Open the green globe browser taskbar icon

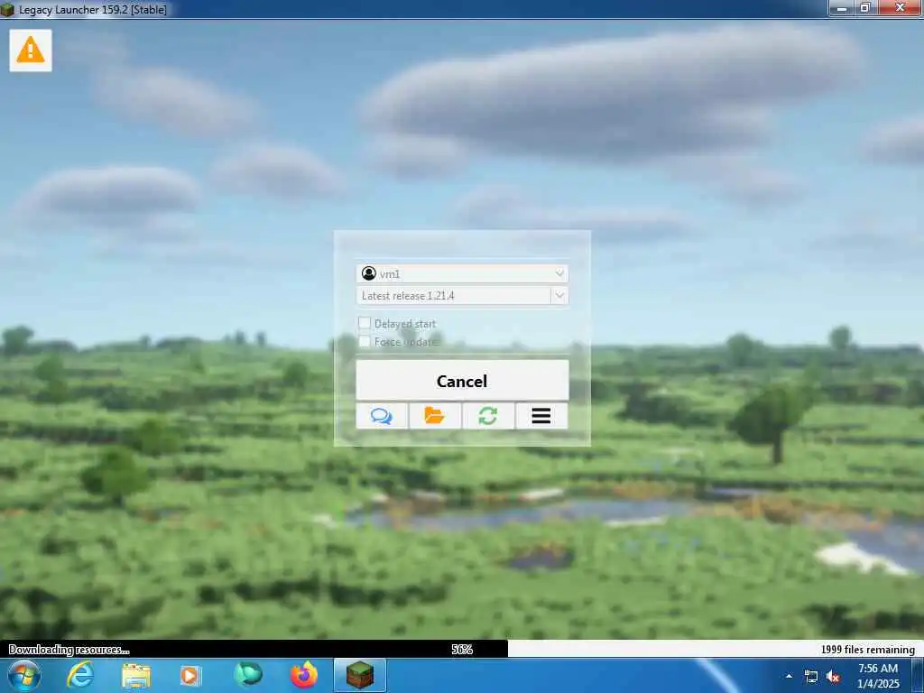[248, 675]
